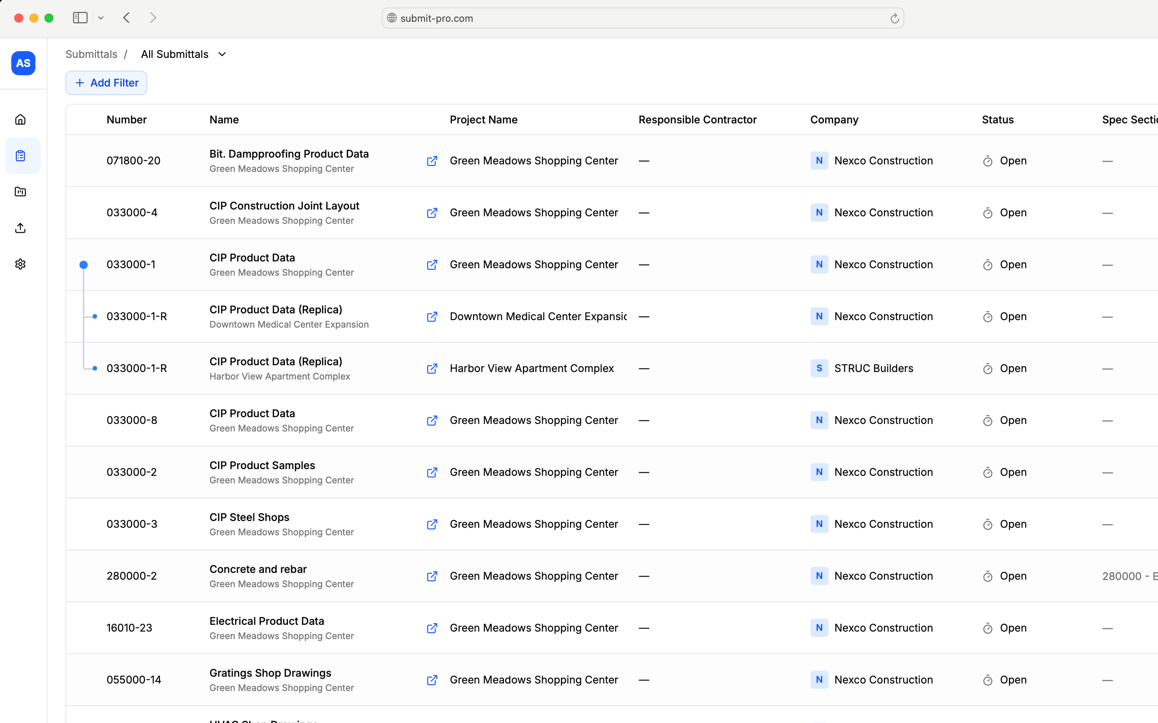Open the home icon in sidebar

coord(20,120)
